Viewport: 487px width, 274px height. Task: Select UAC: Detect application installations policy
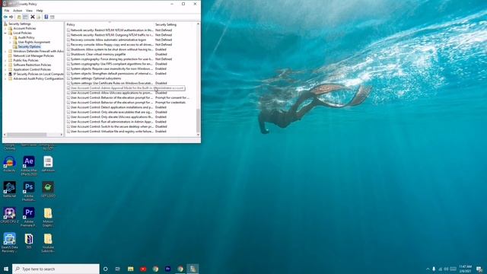pyautogui.click(x=112, y=107)
